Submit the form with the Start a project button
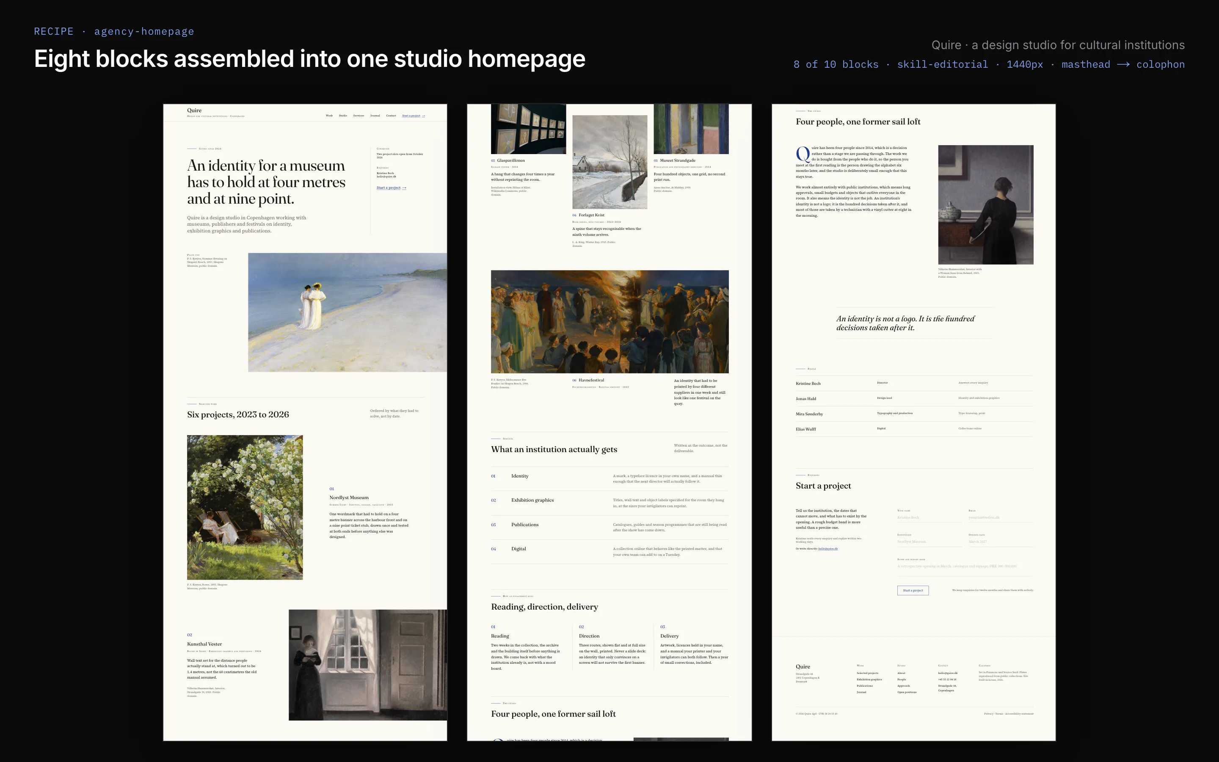 [913, 590]
